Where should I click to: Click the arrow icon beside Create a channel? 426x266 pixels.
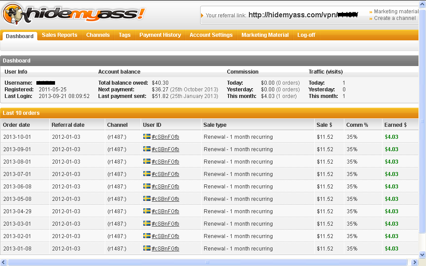[371, 18]
